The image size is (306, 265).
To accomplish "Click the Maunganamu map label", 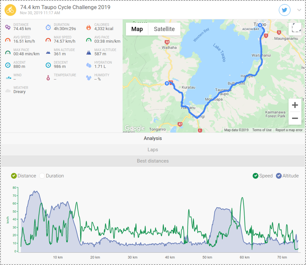I will point(286,39).
